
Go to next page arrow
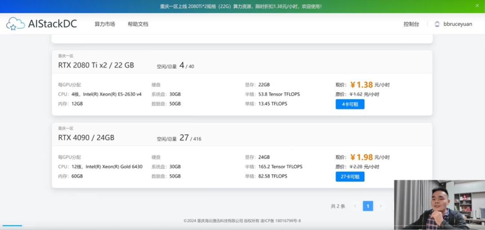tap(381, 206)
